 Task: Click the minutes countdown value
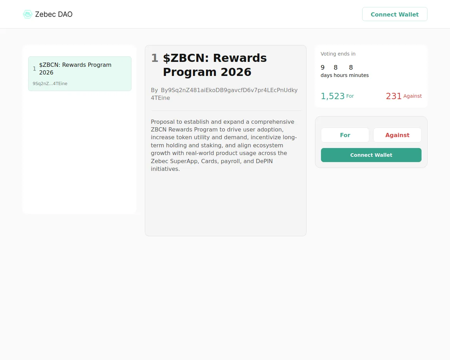(x=351, y=67)
